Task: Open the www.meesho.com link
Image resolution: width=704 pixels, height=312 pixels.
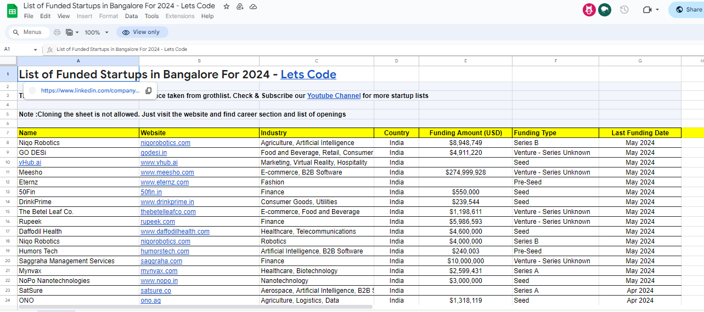Action: (x=167, y=172)
